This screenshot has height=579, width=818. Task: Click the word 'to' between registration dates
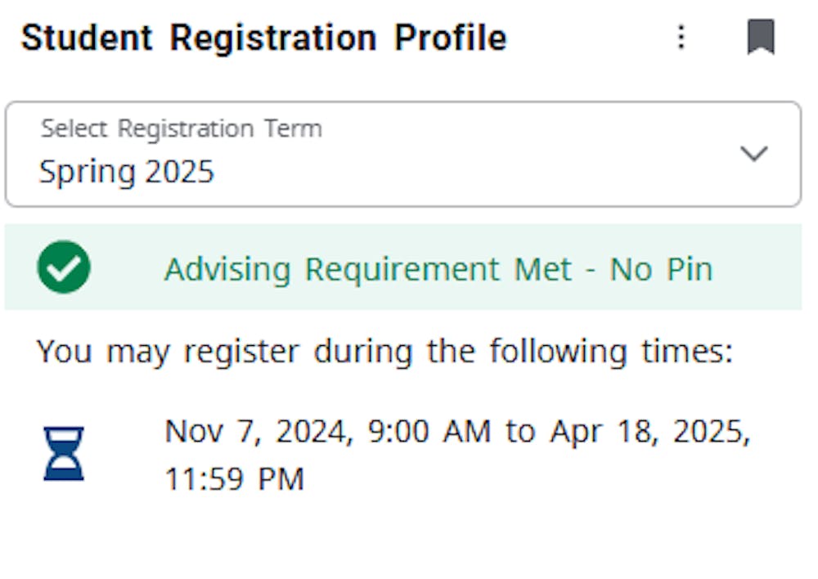pyautogui.click(x=520, y=431)
